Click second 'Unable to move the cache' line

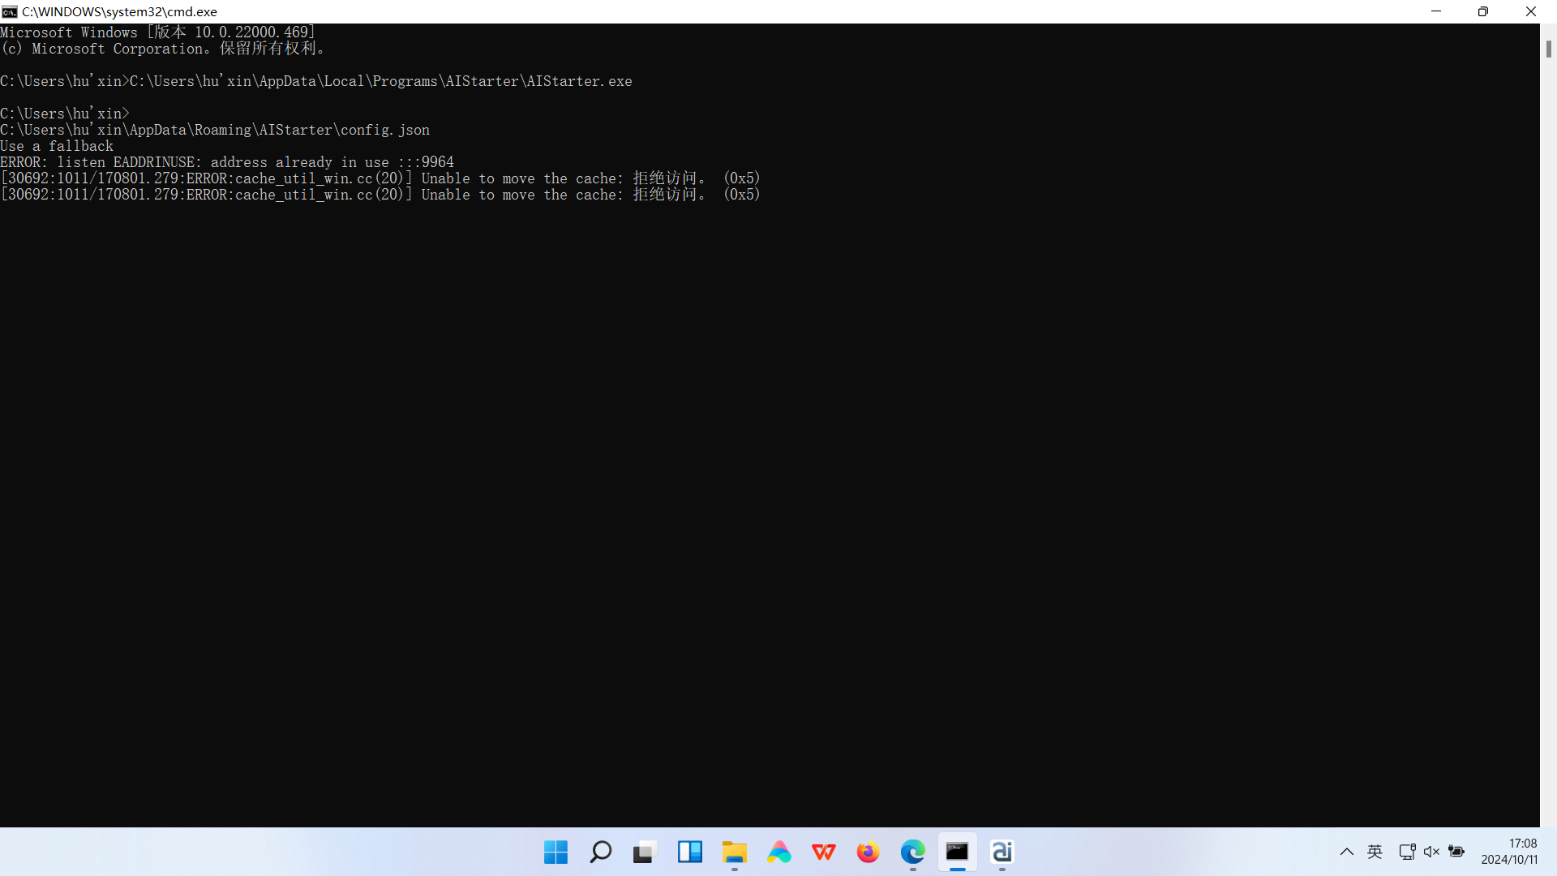point(380,195)
